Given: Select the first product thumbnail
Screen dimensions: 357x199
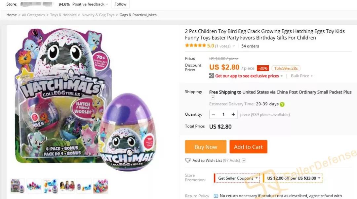Looking at the screenshot, I should (x=17, y=186).
